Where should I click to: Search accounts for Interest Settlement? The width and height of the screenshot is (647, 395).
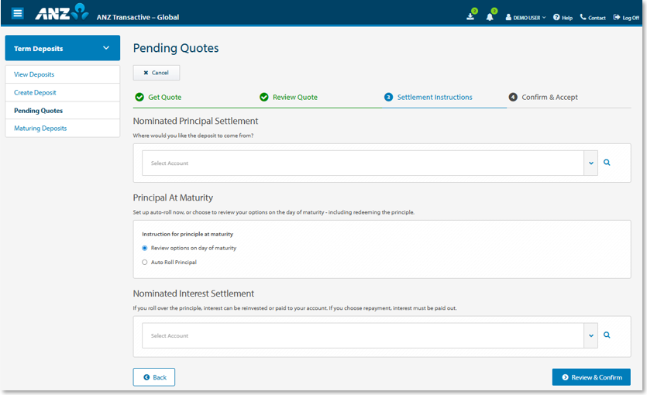[x=607, y=335]
